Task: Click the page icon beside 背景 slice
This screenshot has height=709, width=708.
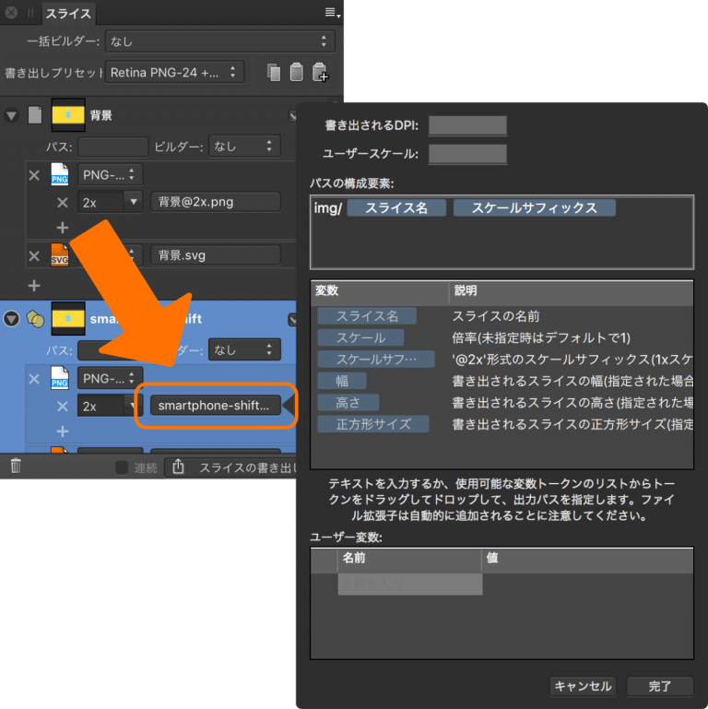Action: point(35,115)
